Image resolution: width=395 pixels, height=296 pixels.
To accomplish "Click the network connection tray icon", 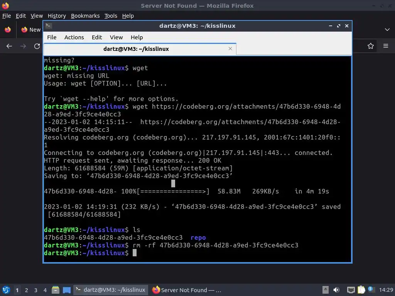I will pyautogui.click(x=351, y=290).
